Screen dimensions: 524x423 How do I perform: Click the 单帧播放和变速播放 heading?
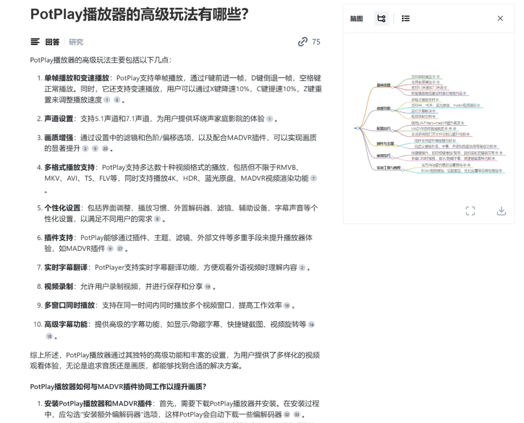pos(77,78)
